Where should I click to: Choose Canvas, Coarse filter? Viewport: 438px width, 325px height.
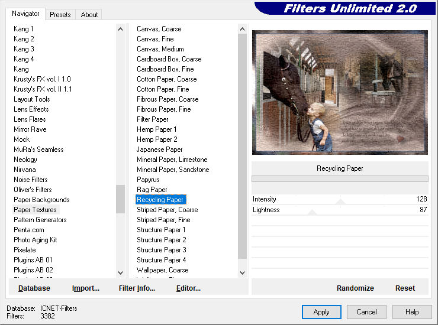point(159,29)
